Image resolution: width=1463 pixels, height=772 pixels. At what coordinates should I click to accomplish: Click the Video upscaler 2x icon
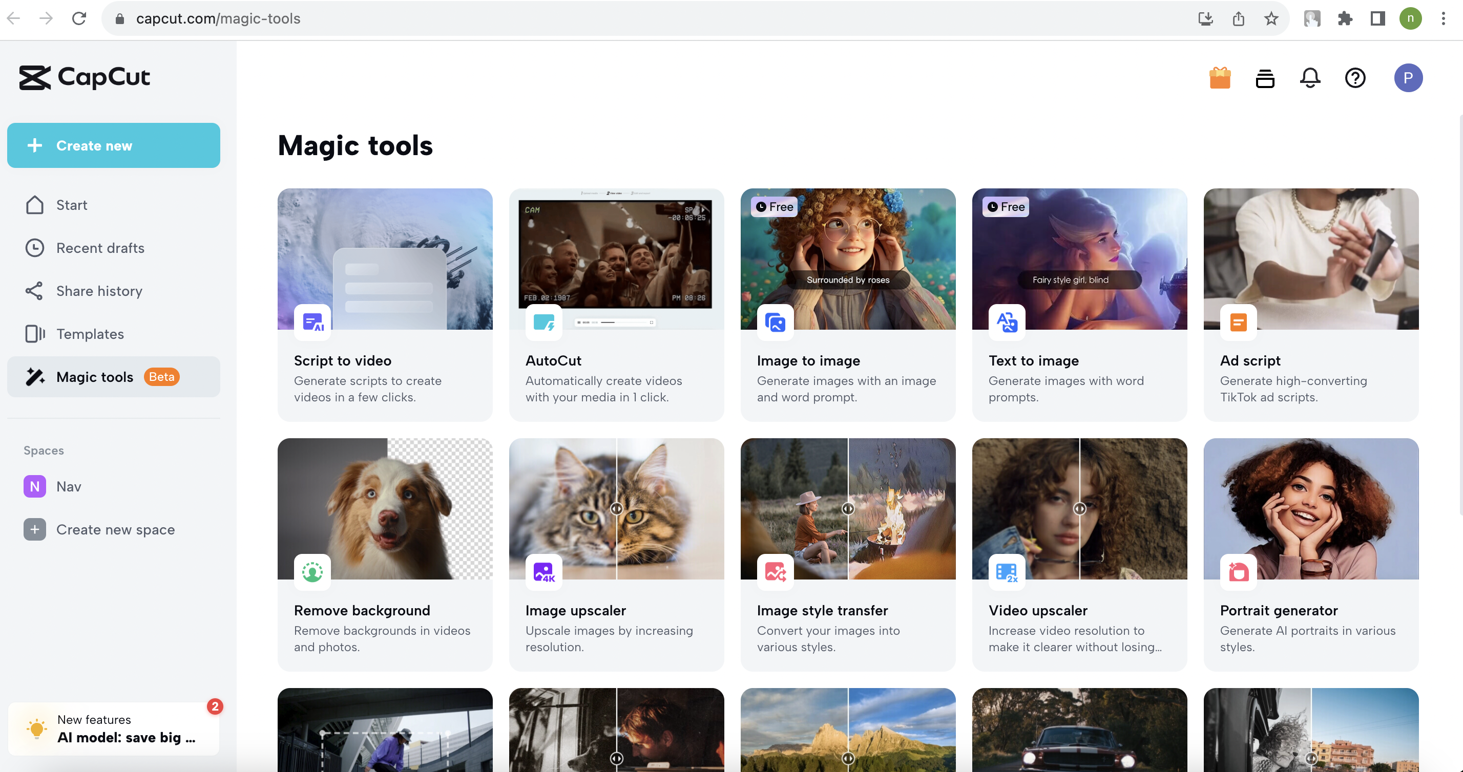1007,572
